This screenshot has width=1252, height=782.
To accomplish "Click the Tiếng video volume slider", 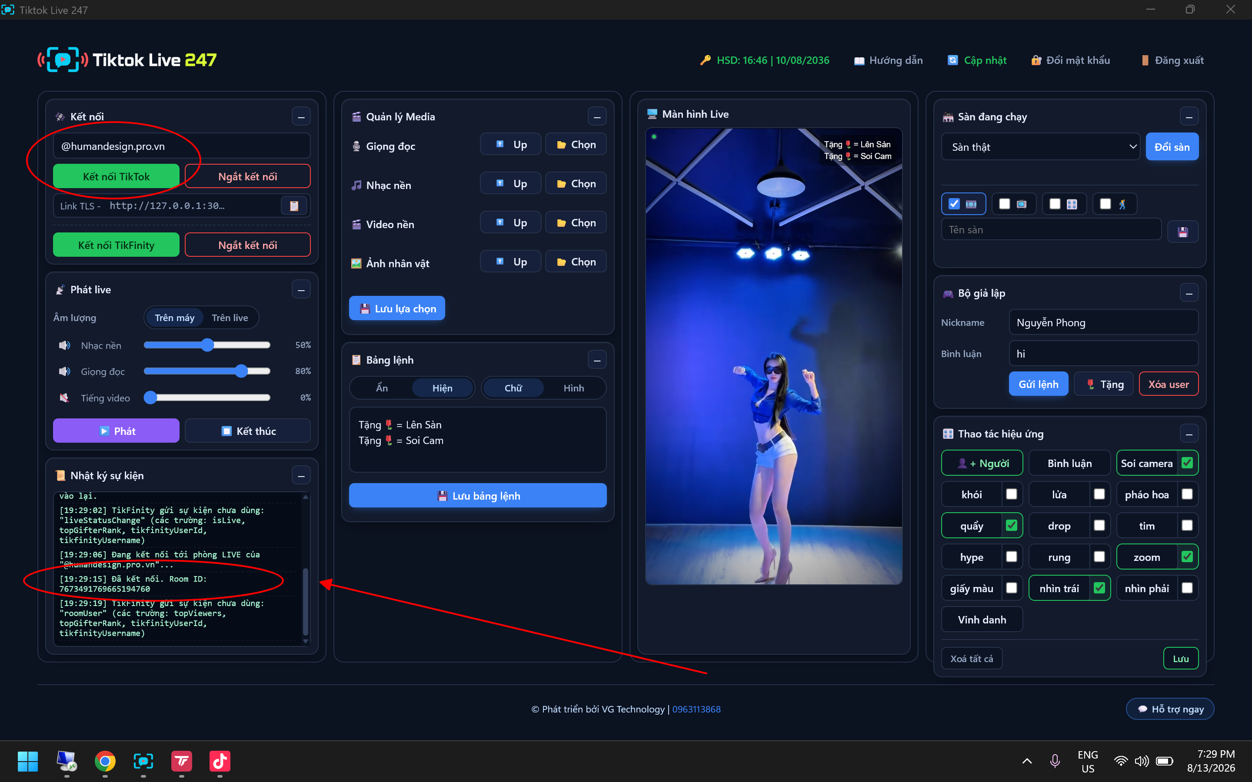I will 207,397.
